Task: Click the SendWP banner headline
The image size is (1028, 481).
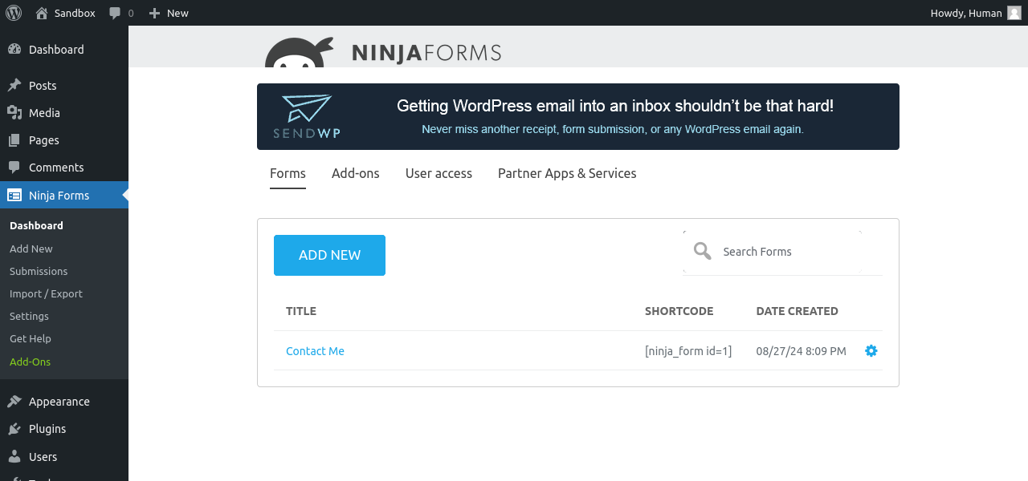Action: point(615,106)
